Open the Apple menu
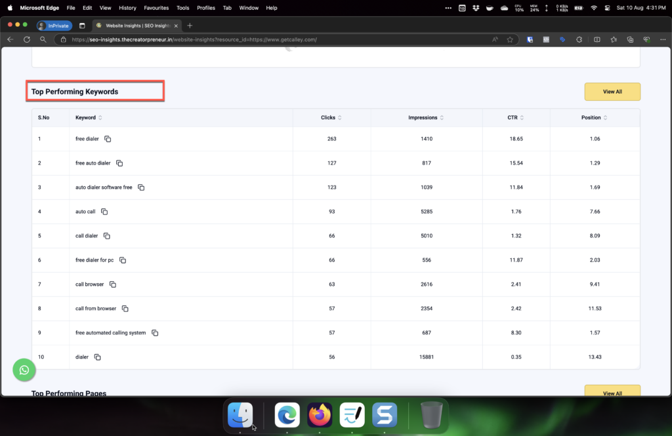The image size is (672, 436). point(10,8)
